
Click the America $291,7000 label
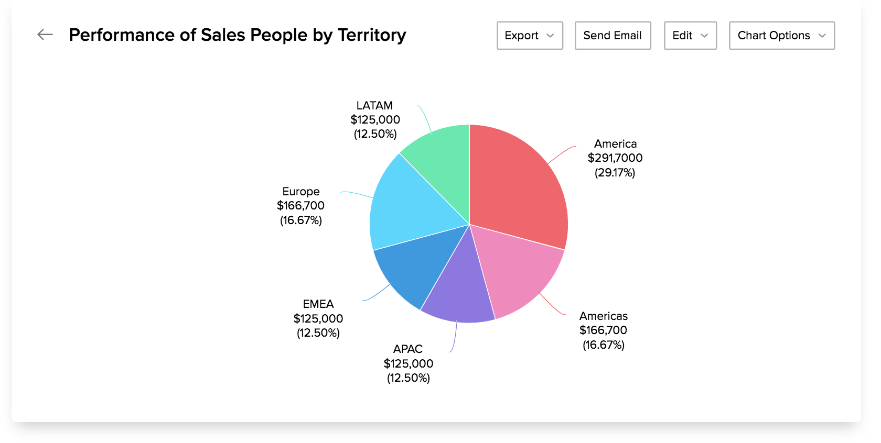click(615, 158)
